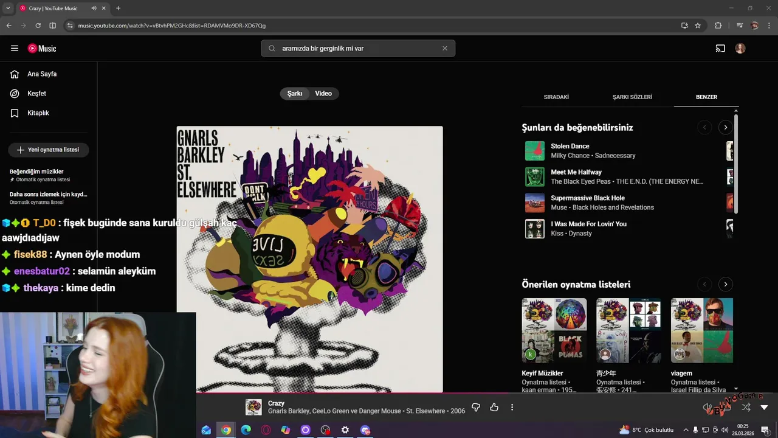Open the install app icon in address bar

(684, 26)
